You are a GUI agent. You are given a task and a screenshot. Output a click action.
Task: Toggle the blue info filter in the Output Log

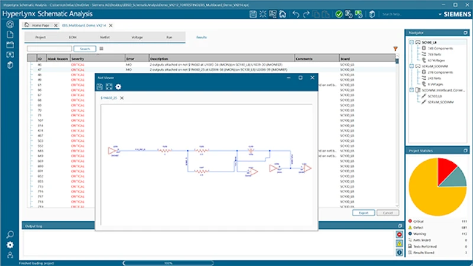pyautogui.click(x=400, y=252)
